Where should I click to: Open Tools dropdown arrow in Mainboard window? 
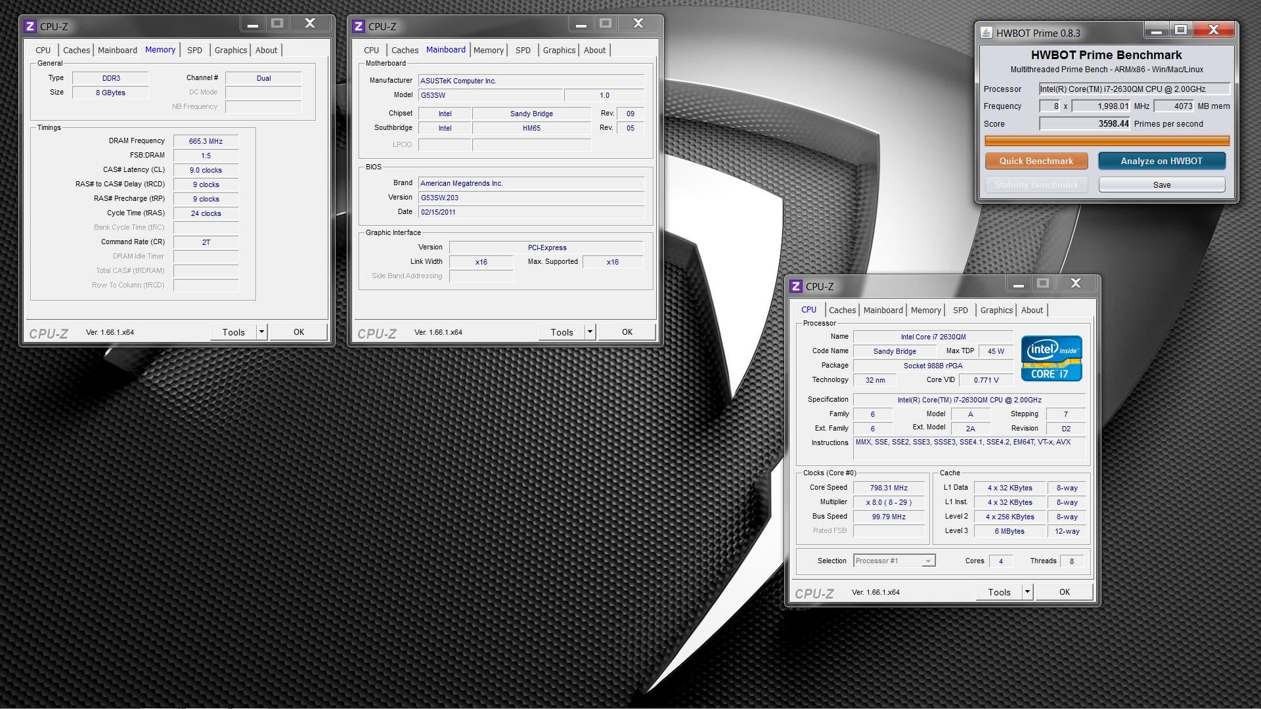(590, 332)
